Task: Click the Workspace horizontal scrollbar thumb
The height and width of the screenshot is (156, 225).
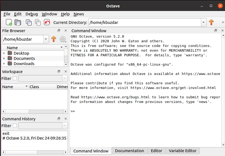Action: 17,112
